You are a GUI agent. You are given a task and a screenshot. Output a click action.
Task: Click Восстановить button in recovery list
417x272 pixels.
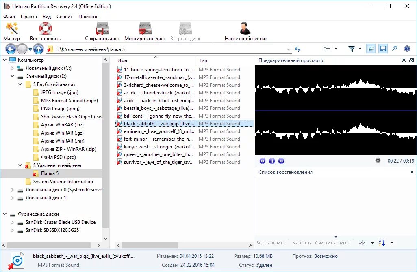270,243
